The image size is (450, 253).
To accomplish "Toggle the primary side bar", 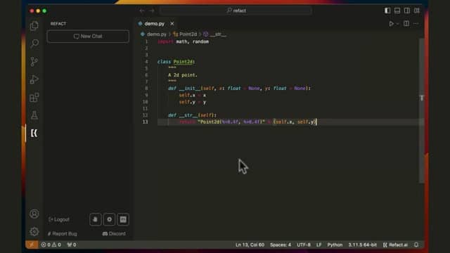I will coord(387,11).
